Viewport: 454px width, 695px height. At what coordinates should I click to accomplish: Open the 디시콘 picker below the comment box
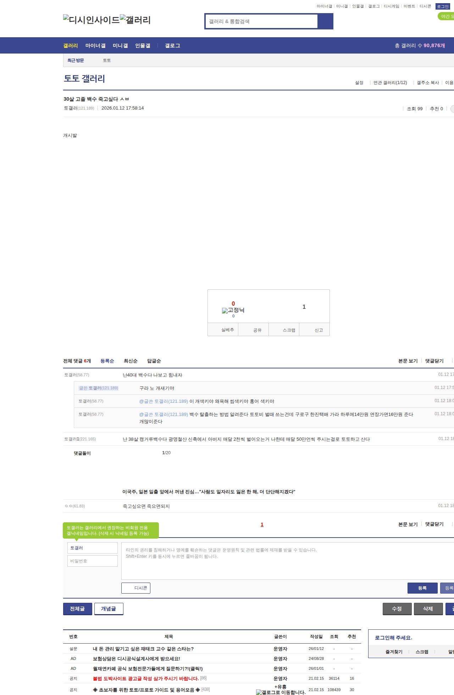point(136,588)
